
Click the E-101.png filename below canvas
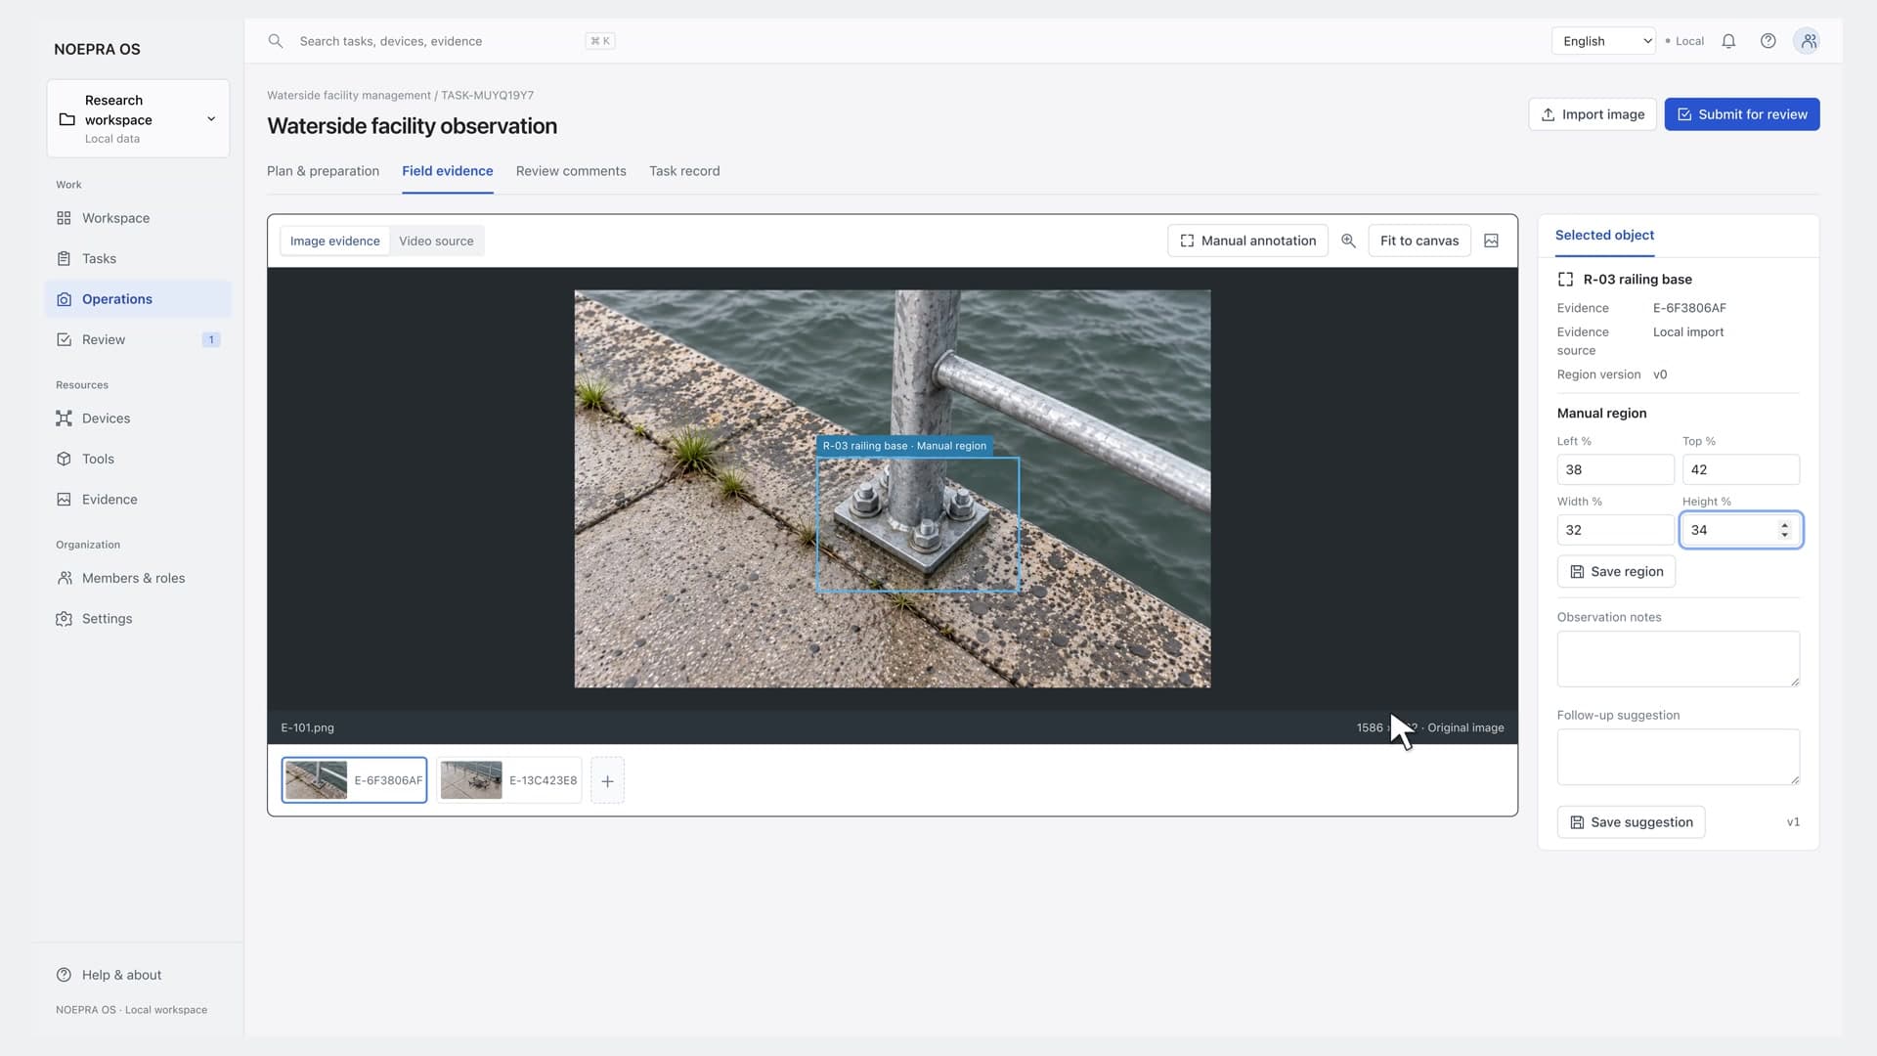pos(307,727)
